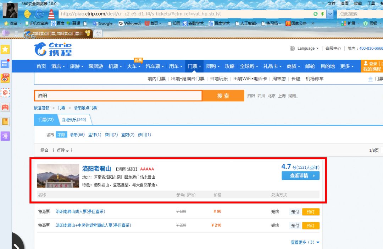
Task: Click the 洛阳 search field
Action: 118,96
